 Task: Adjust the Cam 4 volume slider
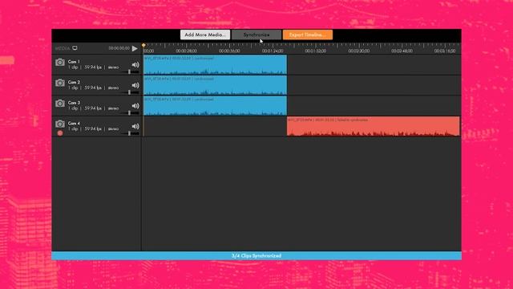point(130,133)
